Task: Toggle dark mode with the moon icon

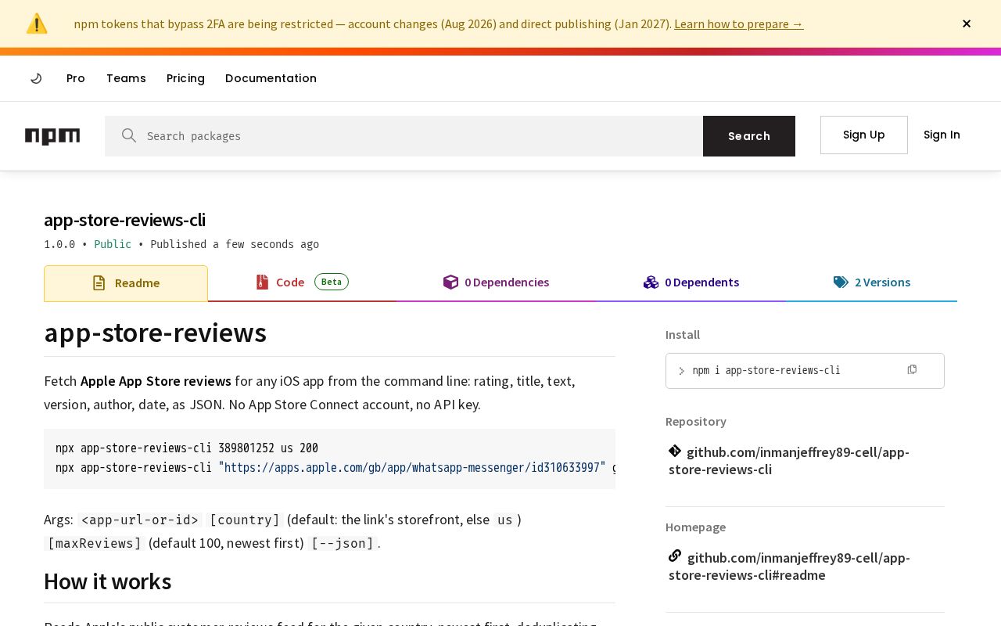Action: [x=36, y=78]
